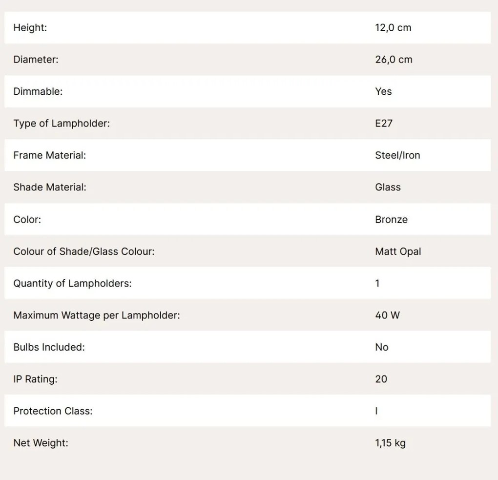The height and width of the screenshot is (480, 498).
Task: Select the Diameter label
Action: 36,60
